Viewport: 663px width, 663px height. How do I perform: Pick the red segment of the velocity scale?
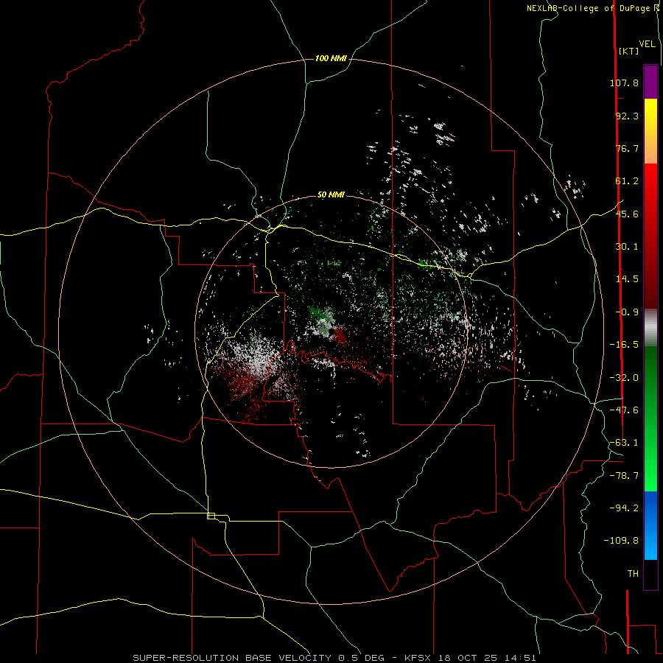(650, 236)
